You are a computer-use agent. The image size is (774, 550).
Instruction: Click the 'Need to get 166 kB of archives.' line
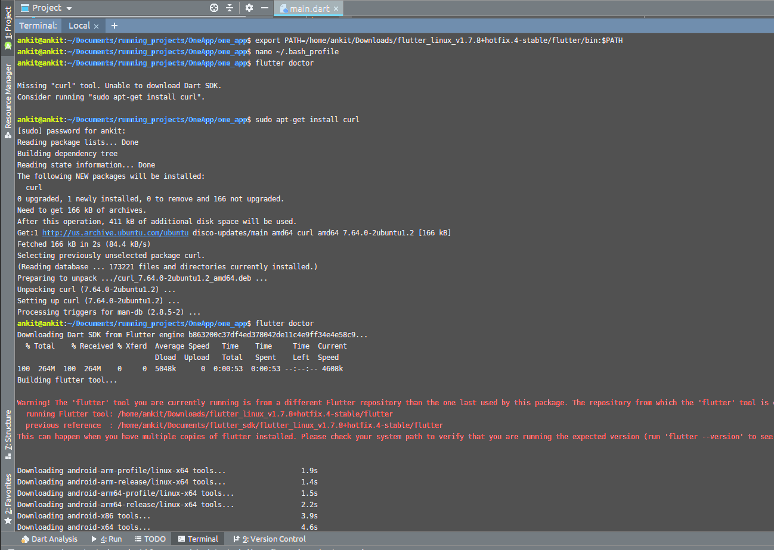tap(82, 210)
